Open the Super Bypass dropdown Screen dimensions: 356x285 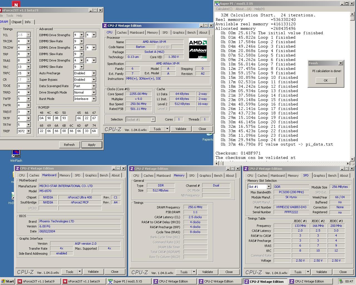(94, 80)
